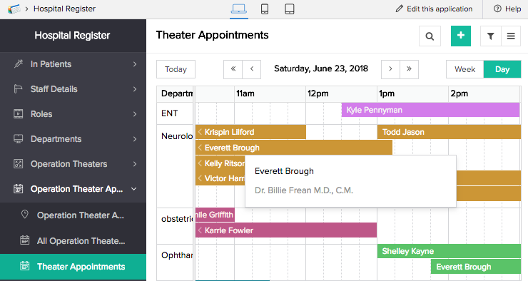The image size is (528, 281).
Task: Click the app logo icon in the breadcrumb
Action: [14, 9]
